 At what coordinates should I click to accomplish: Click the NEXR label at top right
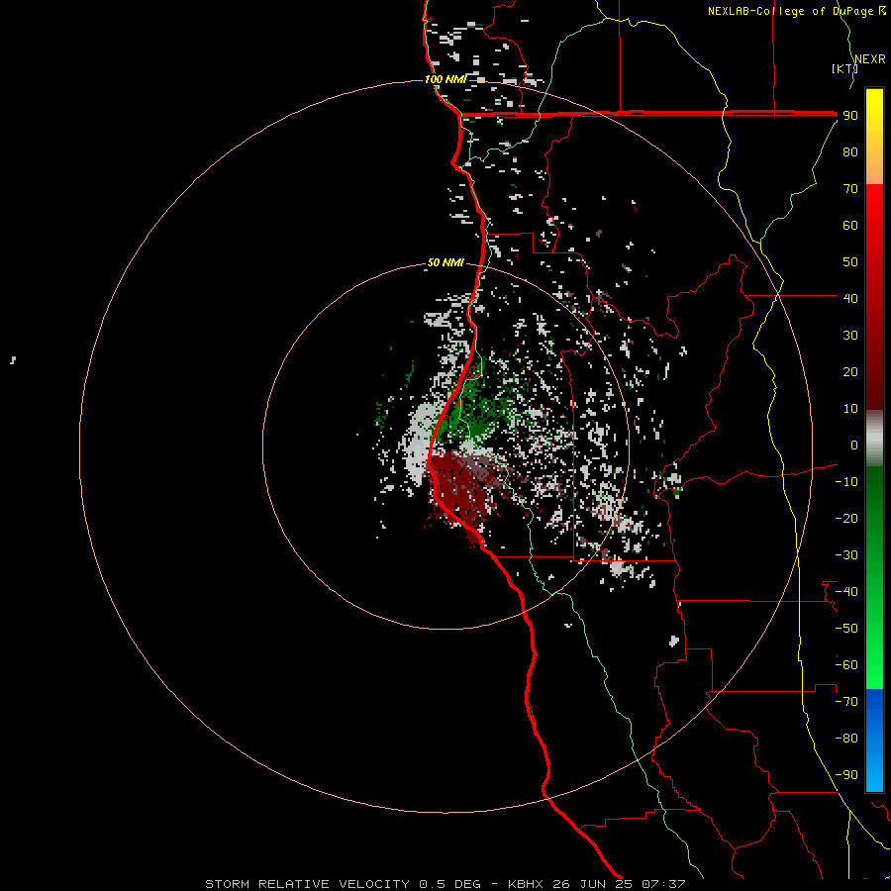pyautogui.click(x=869, y=59)
